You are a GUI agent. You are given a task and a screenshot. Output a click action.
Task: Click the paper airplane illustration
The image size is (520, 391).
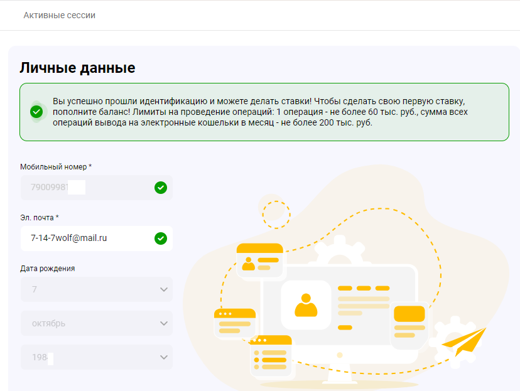464,341
